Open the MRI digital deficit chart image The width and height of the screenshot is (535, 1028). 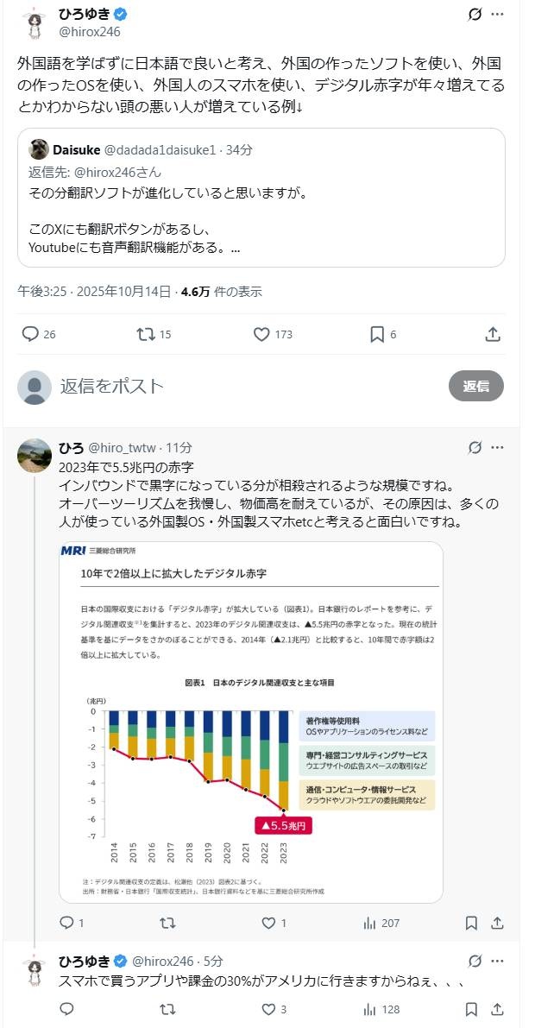[250, 722]
